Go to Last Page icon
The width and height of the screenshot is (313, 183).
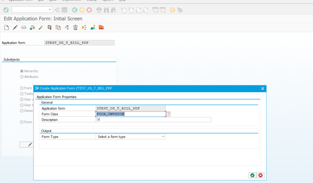point(145,10)
